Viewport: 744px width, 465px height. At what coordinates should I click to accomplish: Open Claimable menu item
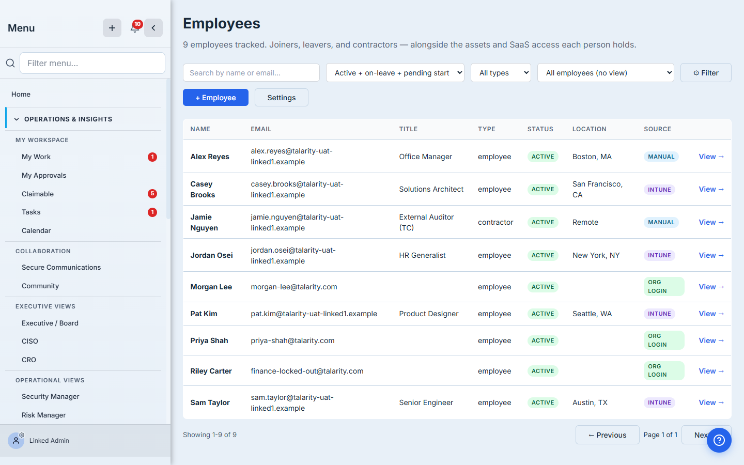tap(38, 194)
